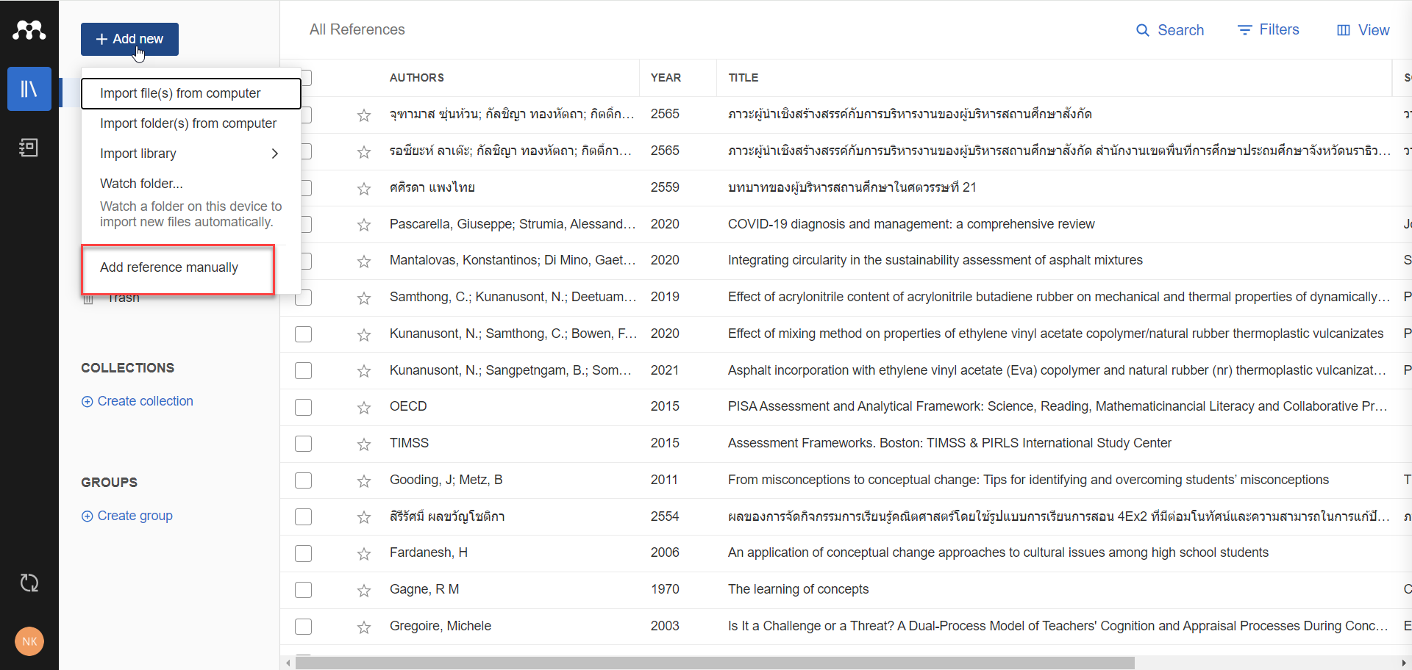
Task: Choose Import file(s) from computer
Action: pyautogui.click(x=191, y=93)
